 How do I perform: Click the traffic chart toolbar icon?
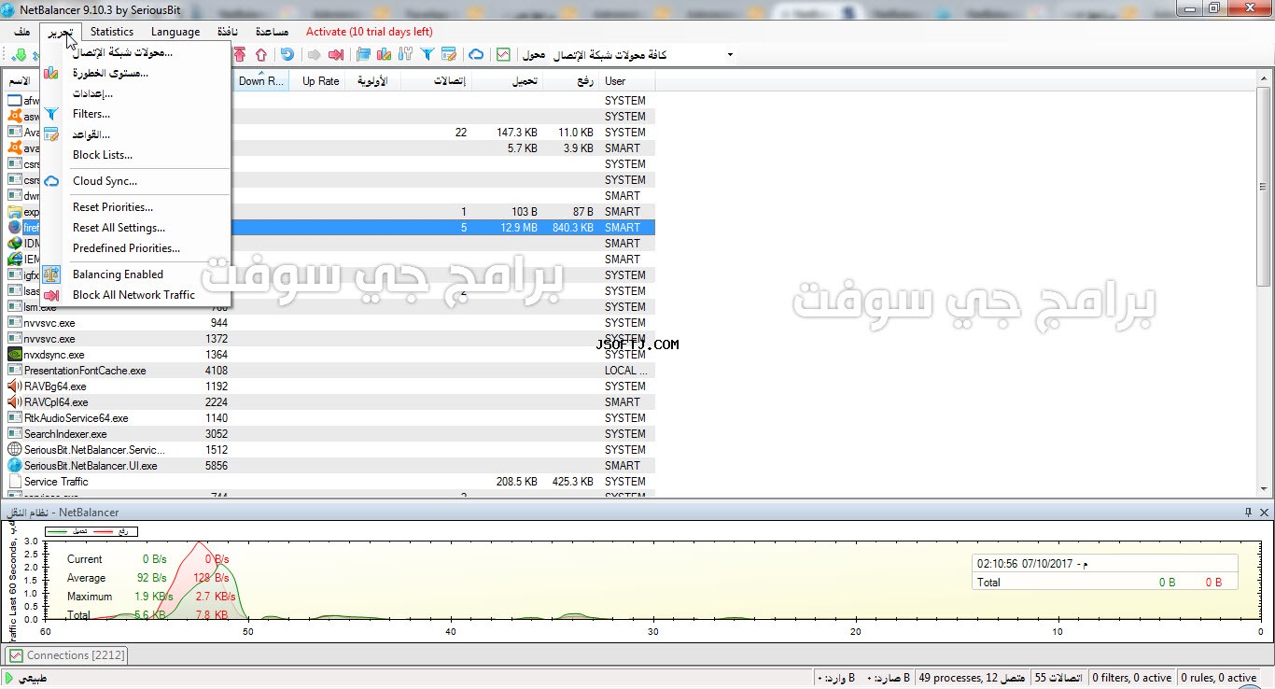point(504,55)
